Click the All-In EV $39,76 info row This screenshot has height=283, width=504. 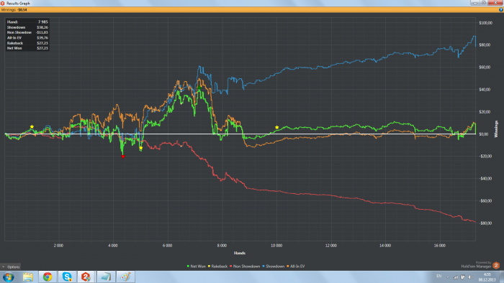(x=27, y=37)
